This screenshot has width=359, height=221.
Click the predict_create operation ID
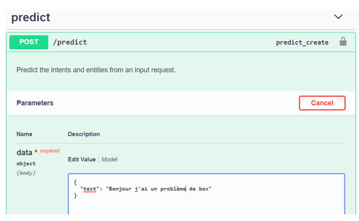click(x=302, y=43)
